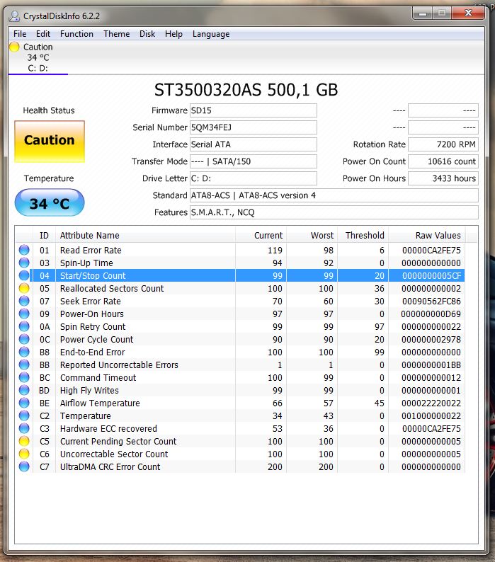Select the Reallocated Sectors Count attribute name

tap(112, 289)
